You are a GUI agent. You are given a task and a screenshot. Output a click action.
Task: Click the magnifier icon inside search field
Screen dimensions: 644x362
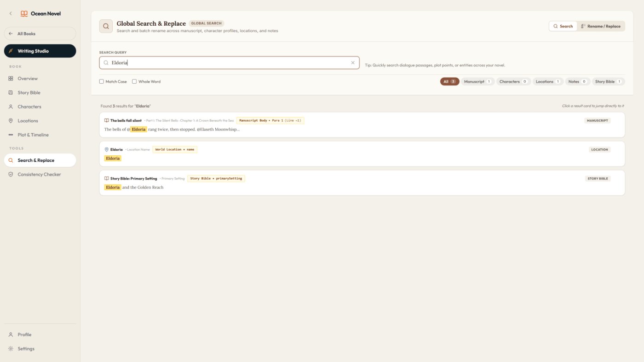pyautogui.click(x=106, y=63)
